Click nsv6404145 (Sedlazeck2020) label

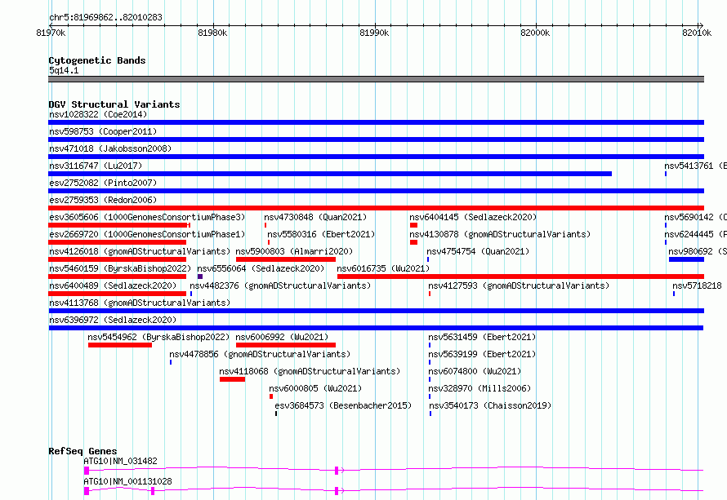point(473,217)
